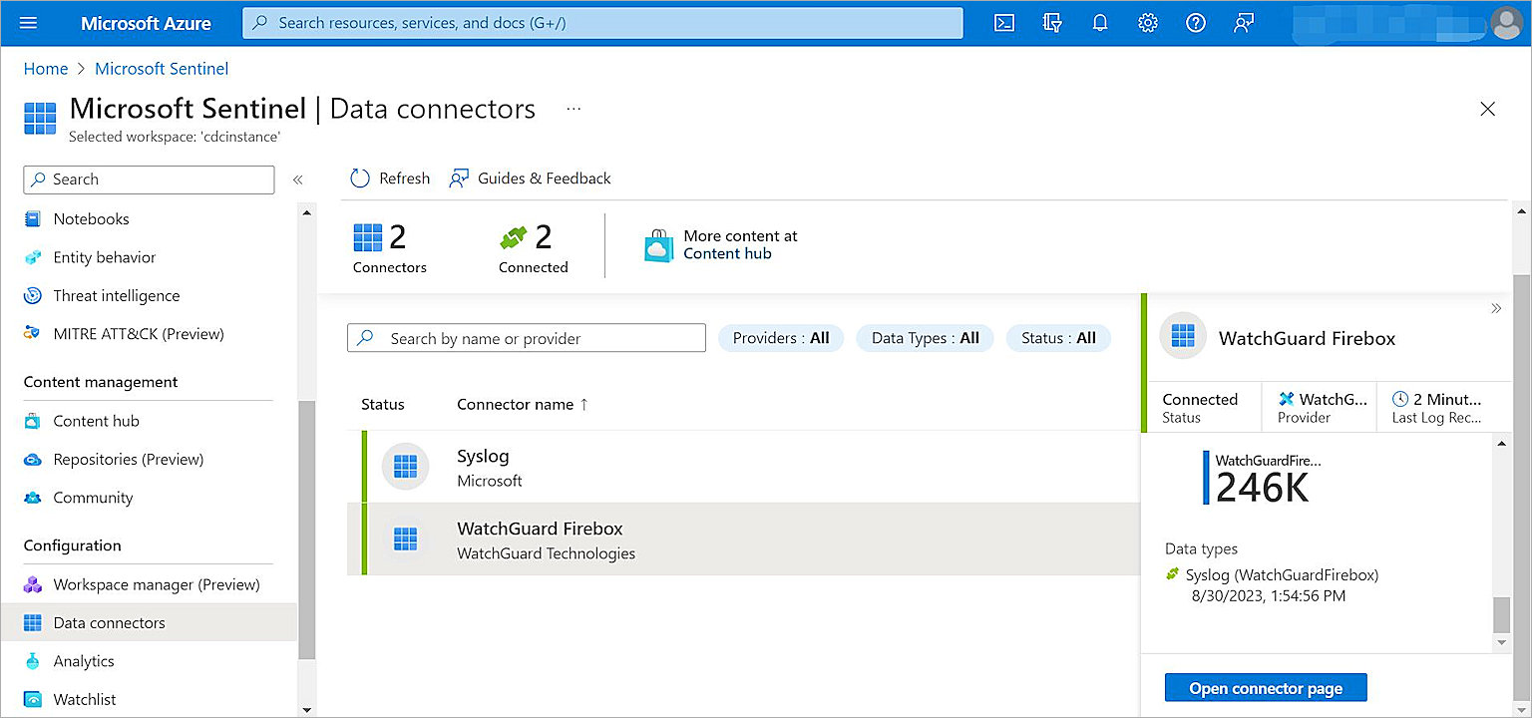The width and height of the screenshot is (1532, 718).
Task: Sort by Connector name column header
Action: coord(514,404)
